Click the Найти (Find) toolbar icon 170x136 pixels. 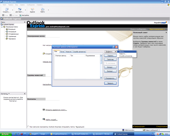pyautogui.click(x=42, y=9)
